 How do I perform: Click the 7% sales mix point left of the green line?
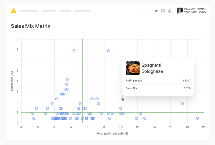tap(74, 51)
